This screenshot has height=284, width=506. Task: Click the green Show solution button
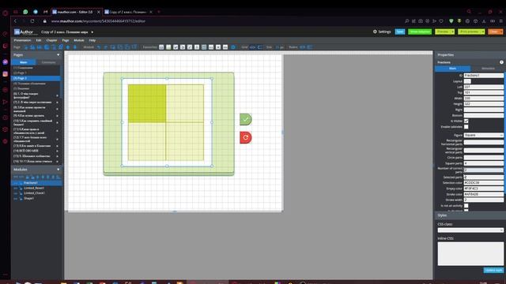point(420,32)
